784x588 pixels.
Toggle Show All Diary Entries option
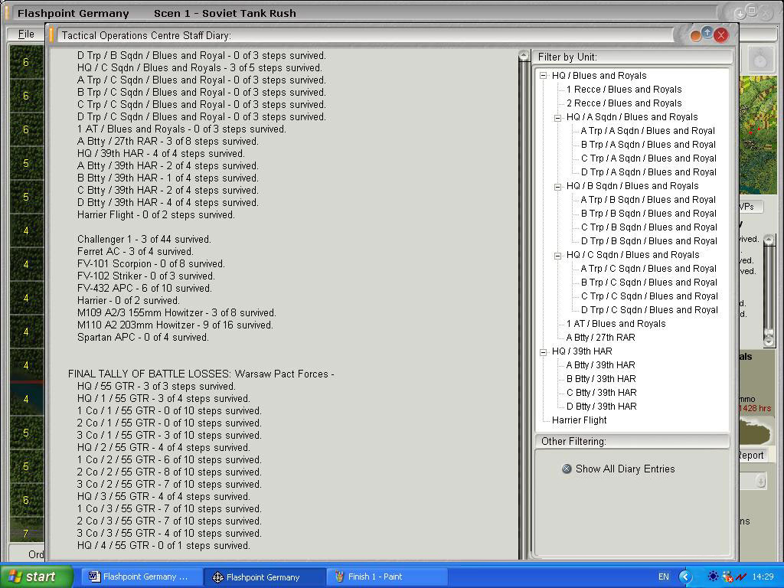tap(567, 469)
